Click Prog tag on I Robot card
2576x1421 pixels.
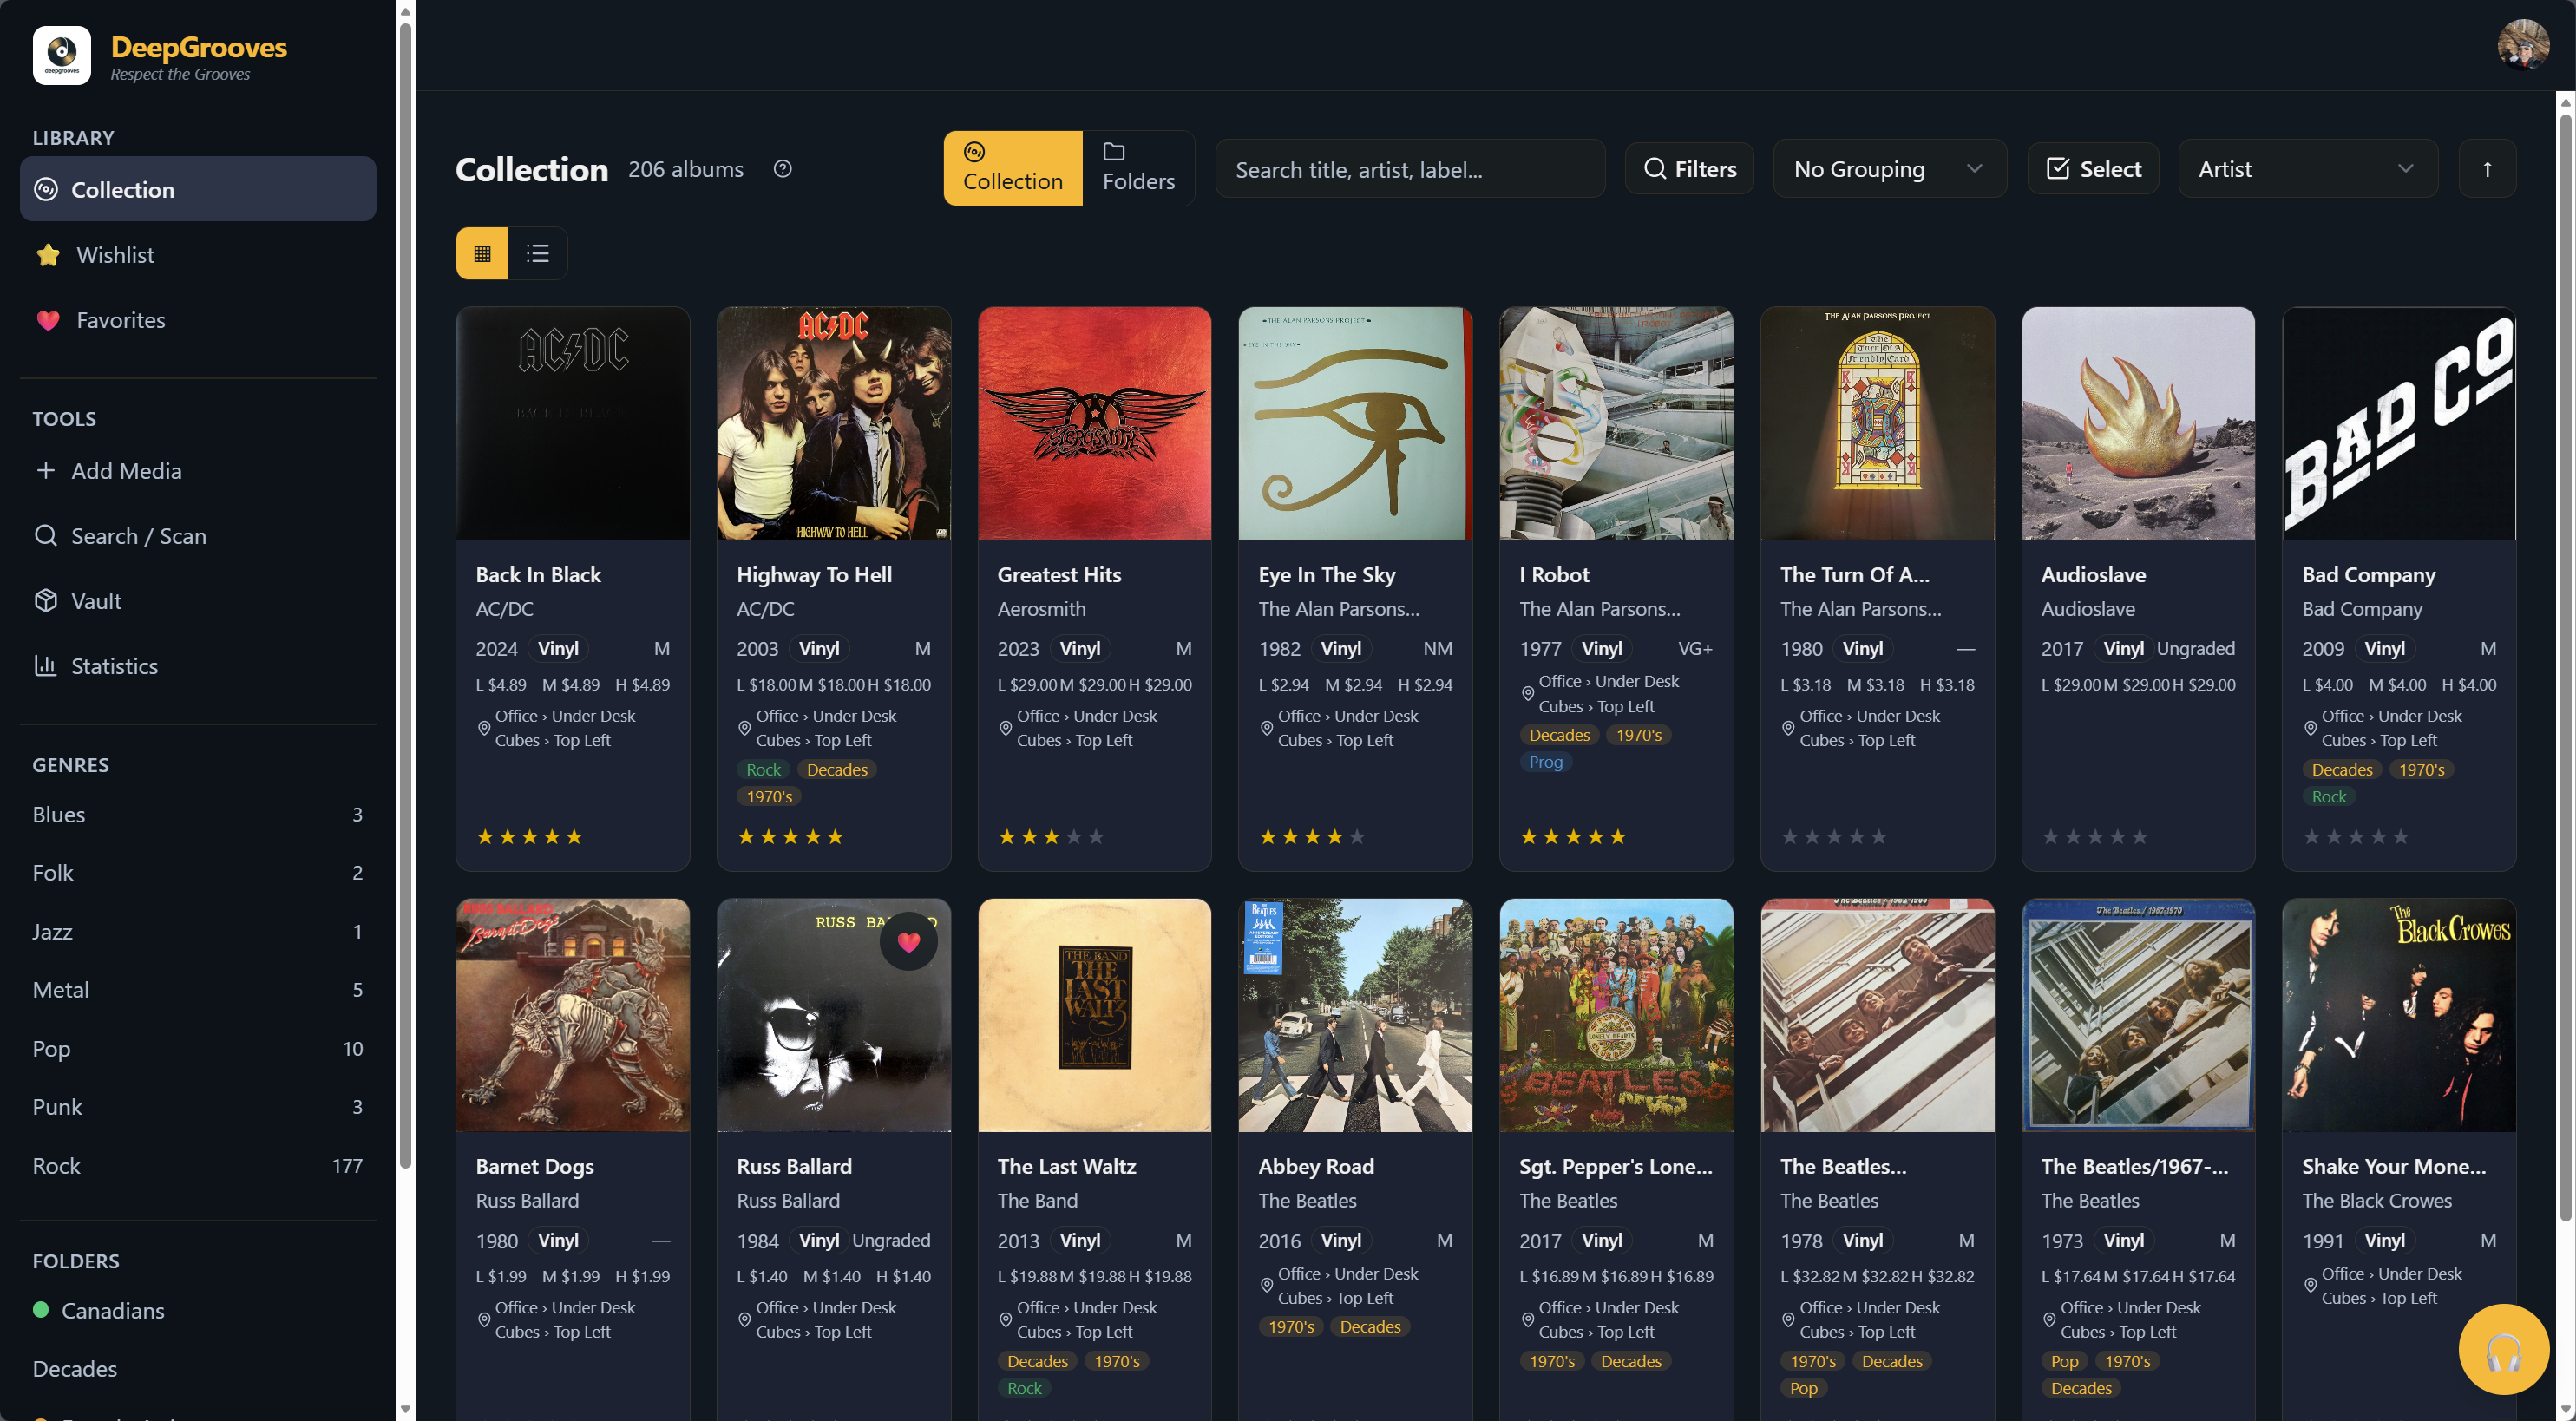pyautogui.click(x=1545, y=762)
